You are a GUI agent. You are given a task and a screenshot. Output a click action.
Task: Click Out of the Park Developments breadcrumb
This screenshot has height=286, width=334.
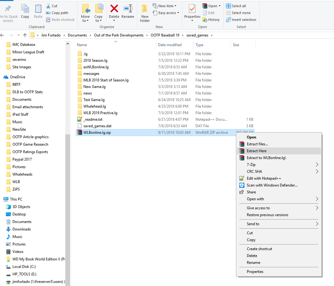pos(119,35)
